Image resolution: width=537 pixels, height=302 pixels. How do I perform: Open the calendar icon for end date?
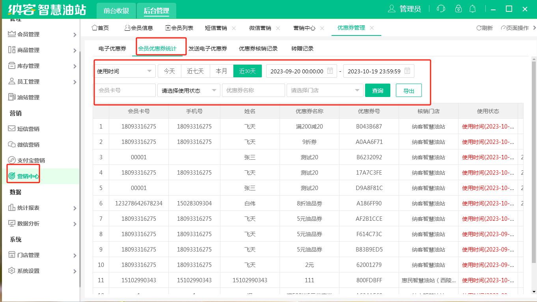coord(408,71)
